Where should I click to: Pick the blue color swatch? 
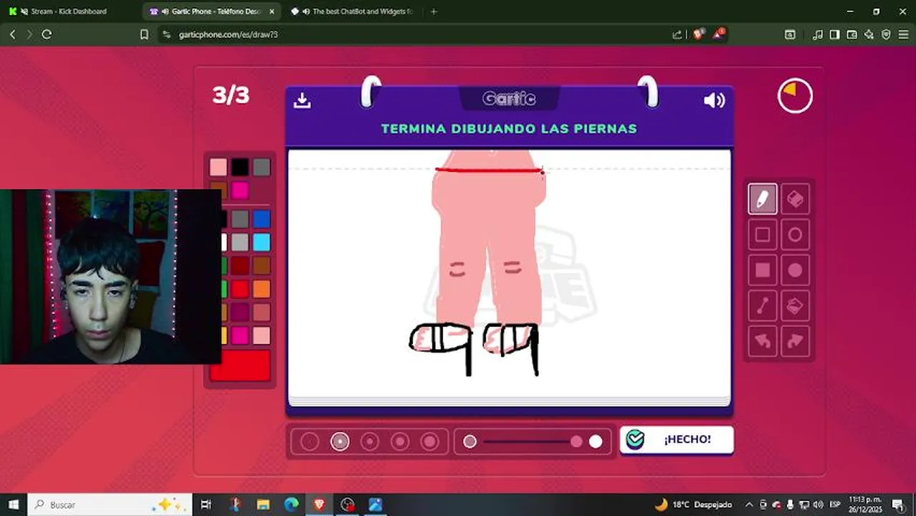(262, 219)
